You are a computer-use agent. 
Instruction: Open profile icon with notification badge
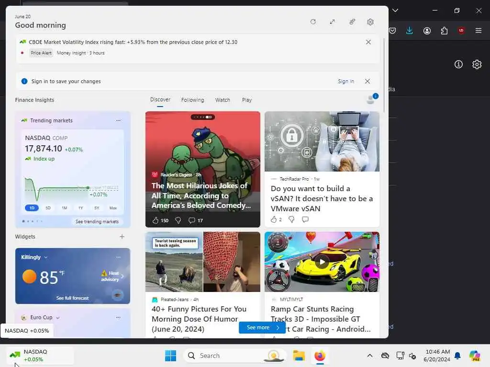pyautogui.click(x=371, y=99)
